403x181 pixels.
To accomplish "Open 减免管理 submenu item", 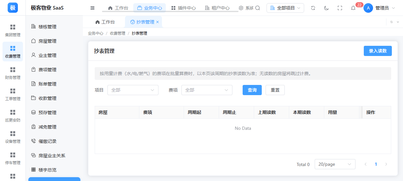I will [x=54, y=127].
